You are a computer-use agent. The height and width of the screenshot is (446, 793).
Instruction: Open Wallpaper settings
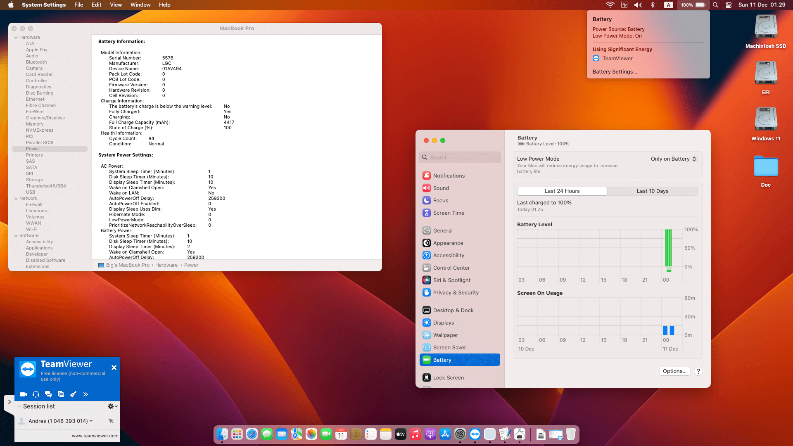click(x=460, y=335)
